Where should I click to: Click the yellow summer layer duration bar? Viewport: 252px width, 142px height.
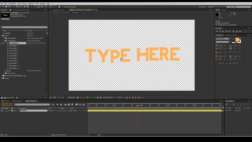[155, 111]
